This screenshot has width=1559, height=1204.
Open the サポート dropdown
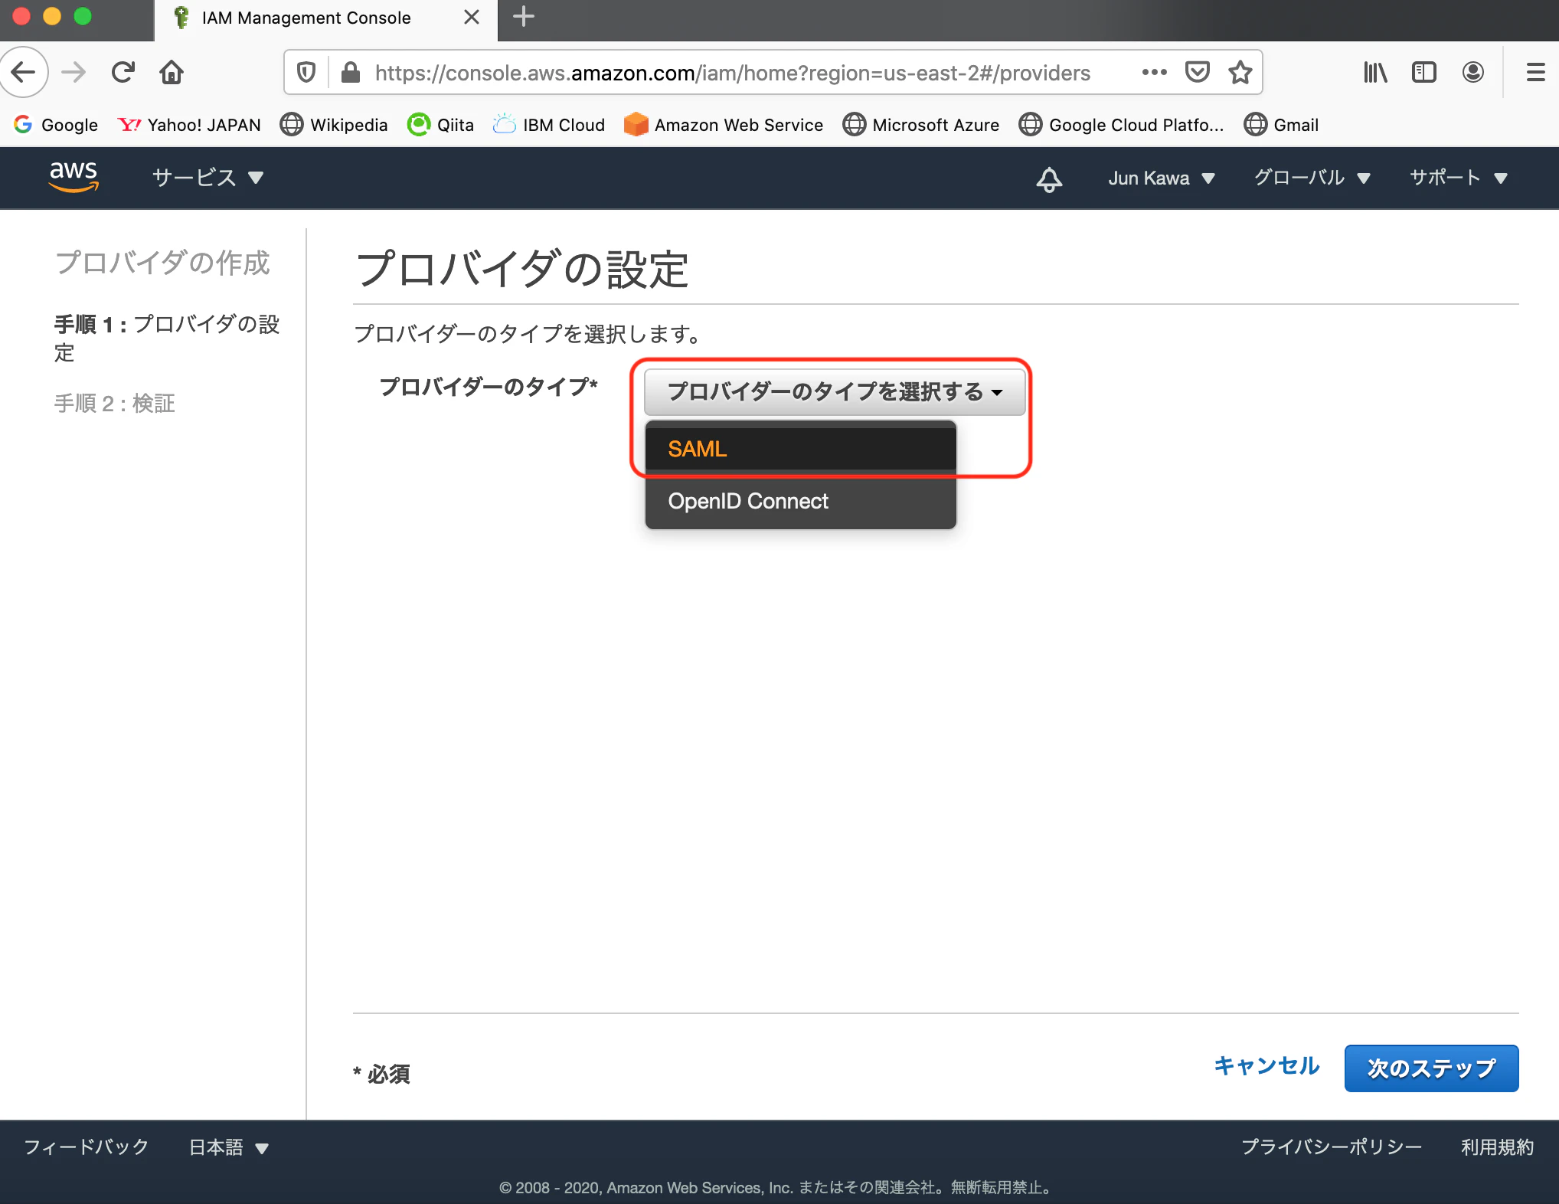(x=1459, y=178)
